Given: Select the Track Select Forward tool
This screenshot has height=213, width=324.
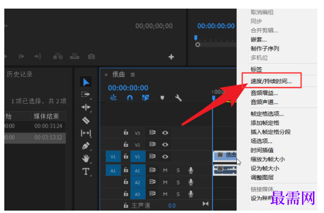Looking at the screenshot, I should [x=86, y=95].
